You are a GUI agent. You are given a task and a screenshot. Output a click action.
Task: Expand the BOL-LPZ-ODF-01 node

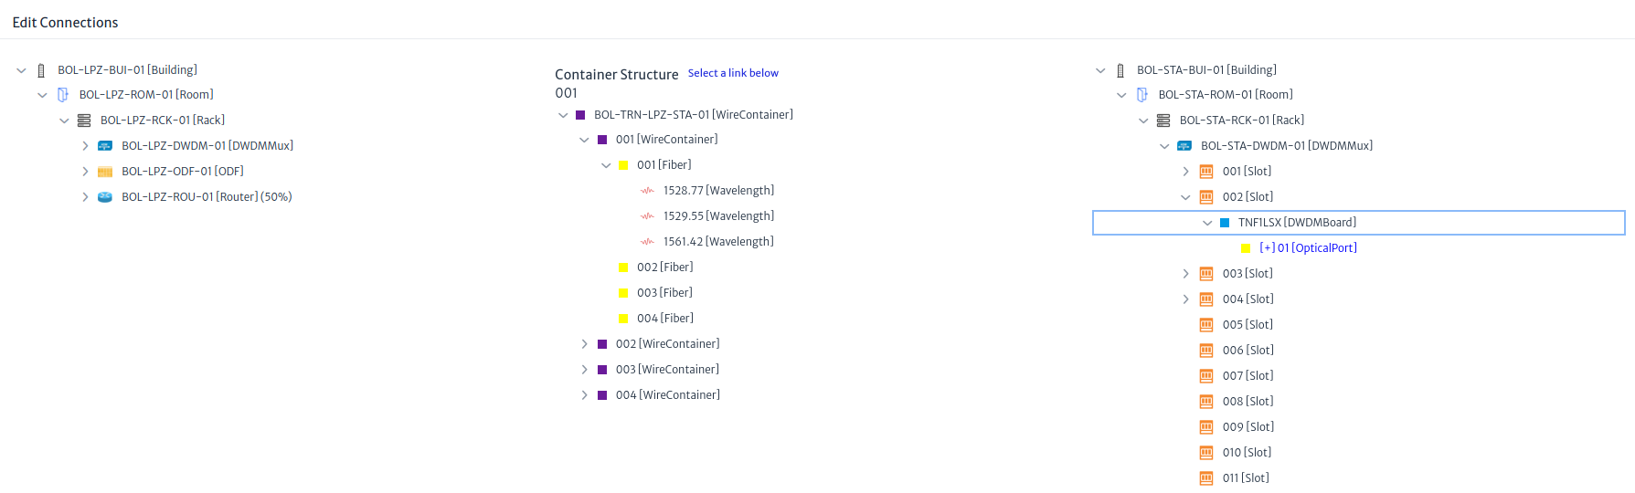pos(85,172)
